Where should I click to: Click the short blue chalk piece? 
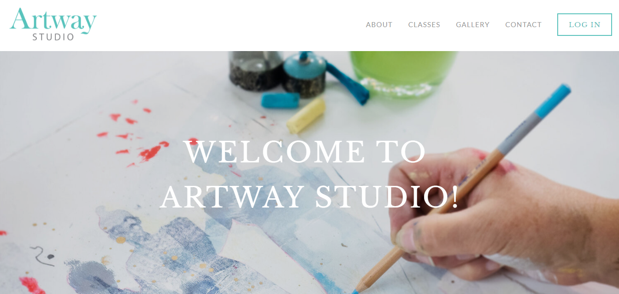(x=281, y=100)
